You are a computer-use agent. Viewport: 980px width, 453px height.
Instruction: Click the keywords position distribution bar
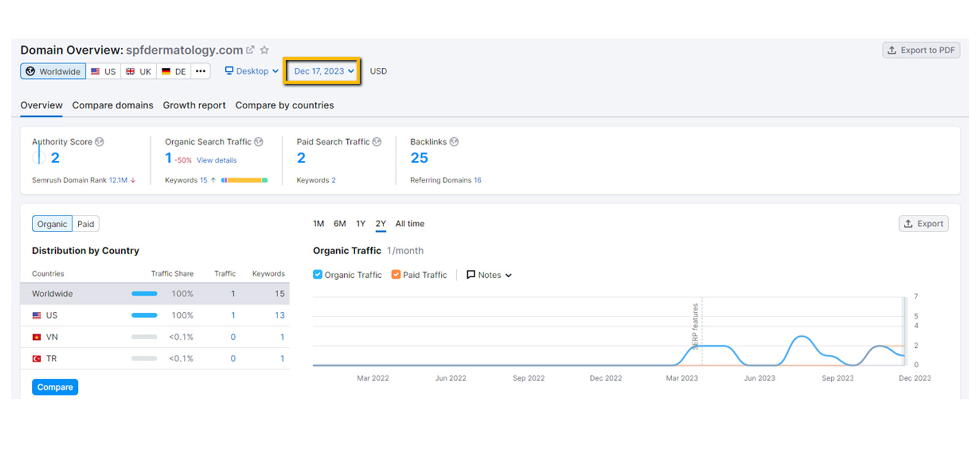click(x=244, y=181)
